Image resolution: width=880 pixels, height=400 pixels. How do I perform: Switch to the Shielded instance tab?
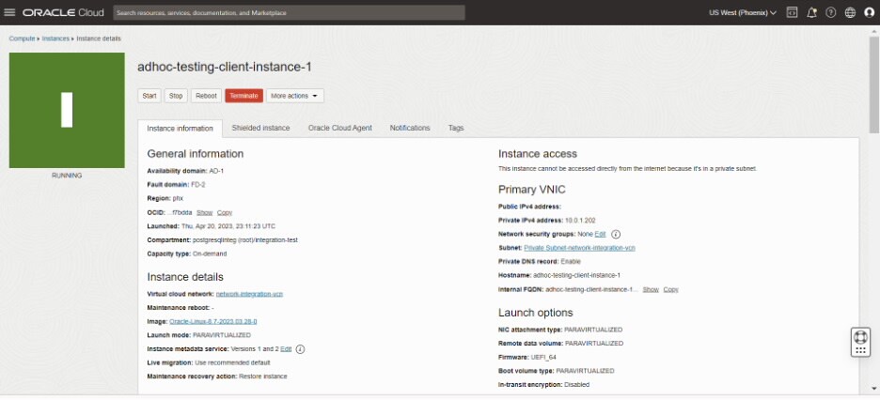point(260,128)
